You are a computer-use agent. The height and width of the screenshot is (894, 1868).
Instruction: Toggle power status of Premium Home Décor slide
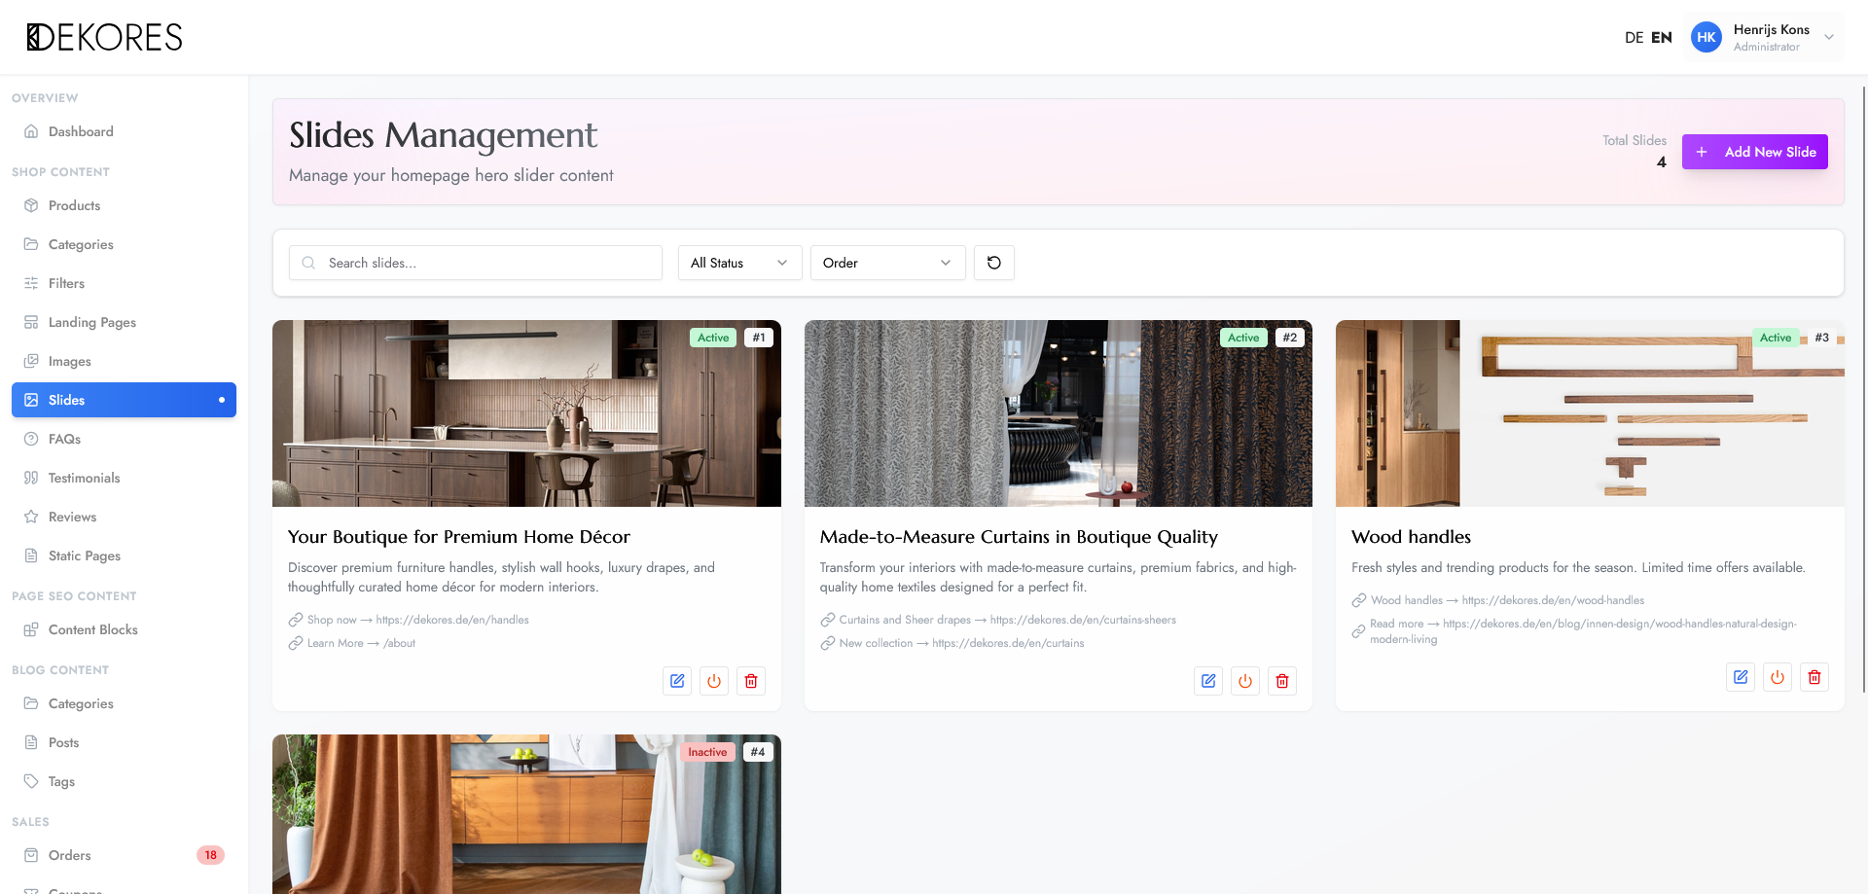tap(714, 681)
